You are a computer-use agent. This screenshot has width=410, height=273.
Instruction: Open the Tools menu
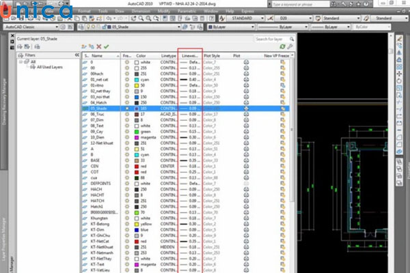click(x=102, y=11)
